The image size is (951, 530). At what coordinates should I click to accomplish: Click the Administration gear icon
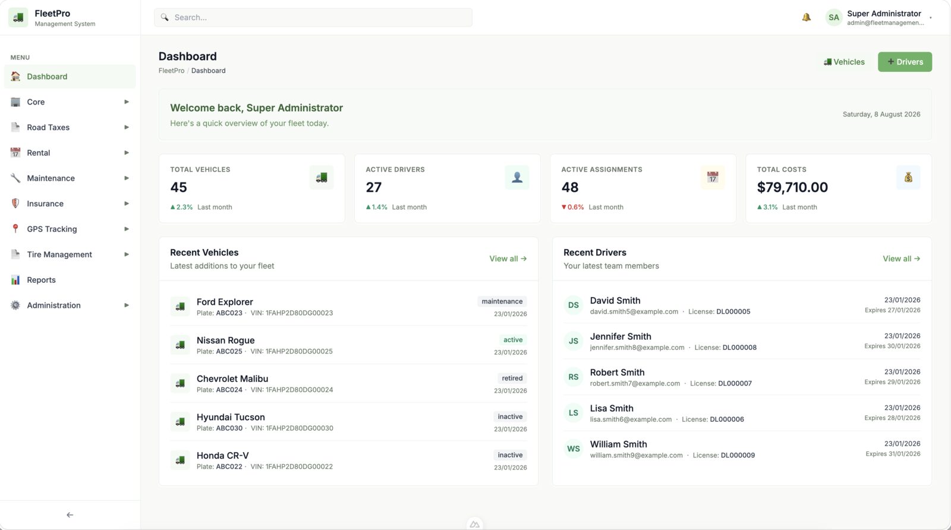tap(15, 305)
